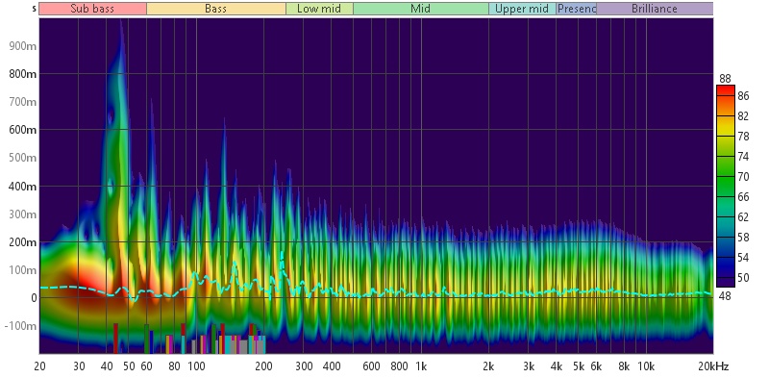Click the 1k label on frequency axis
The width and height of the screenshot is (769, 378).
click(x=421, y=366)
